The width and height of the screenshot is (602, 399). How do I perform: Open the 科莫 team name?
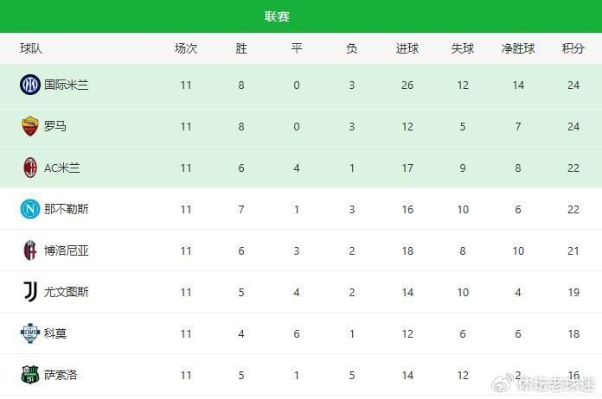tap(55, 333)
